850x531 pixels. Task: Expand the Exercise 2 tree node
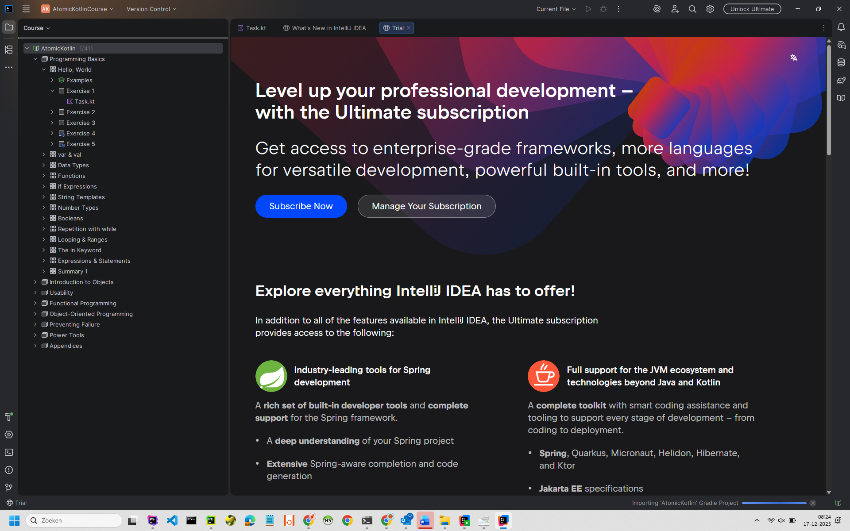pos(52,112)
